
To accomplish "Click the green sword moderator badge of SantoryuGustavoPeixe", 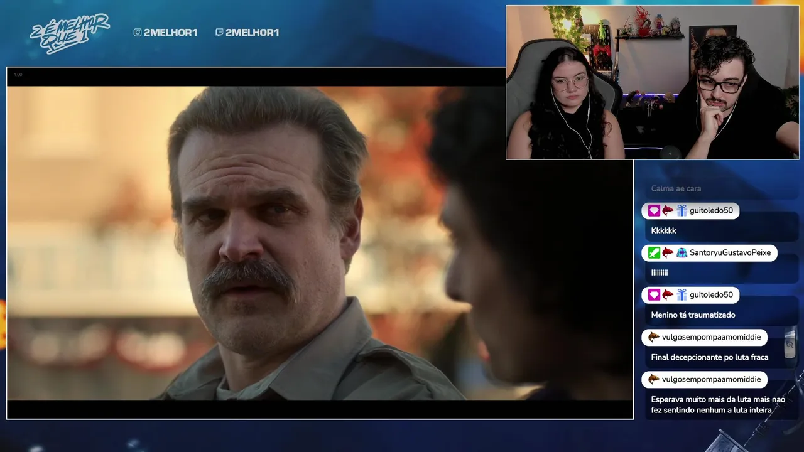I will click(x=654, y=253).
